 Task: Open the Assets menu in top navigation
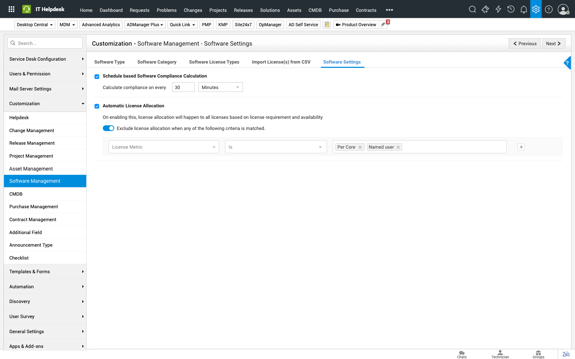tap(294, 10)
